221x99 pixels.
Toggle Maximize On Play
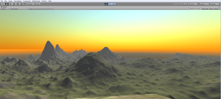(196, 9)
